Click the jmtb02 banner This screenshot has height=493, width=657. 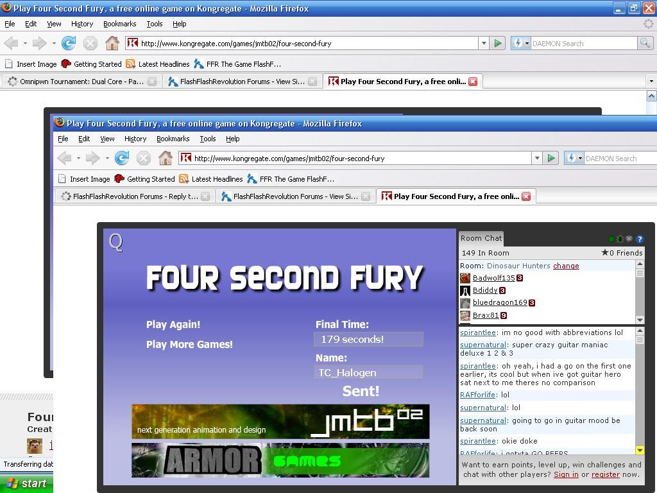[x=280, y=421]
